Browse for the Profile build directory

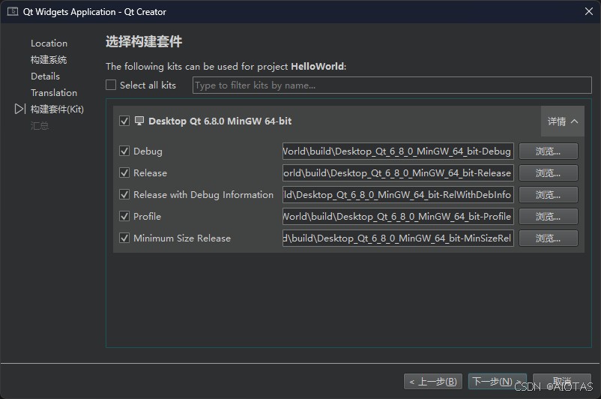point(548,217)
